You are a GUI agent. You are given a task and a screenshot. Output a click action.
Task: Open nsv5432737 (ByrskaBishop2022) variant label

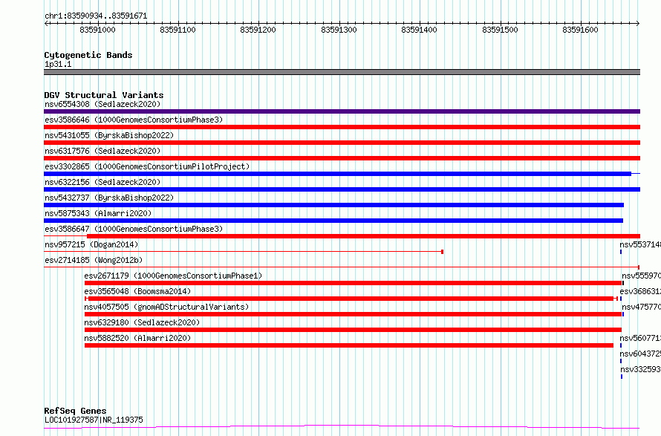pyautogui.click(x=109, y=198)
